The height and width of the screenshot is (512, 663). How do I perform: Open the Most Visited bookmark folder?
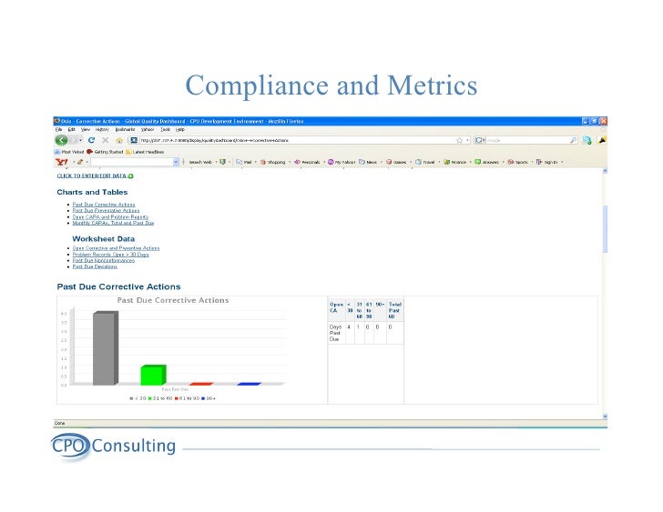(x=69, y=152)
